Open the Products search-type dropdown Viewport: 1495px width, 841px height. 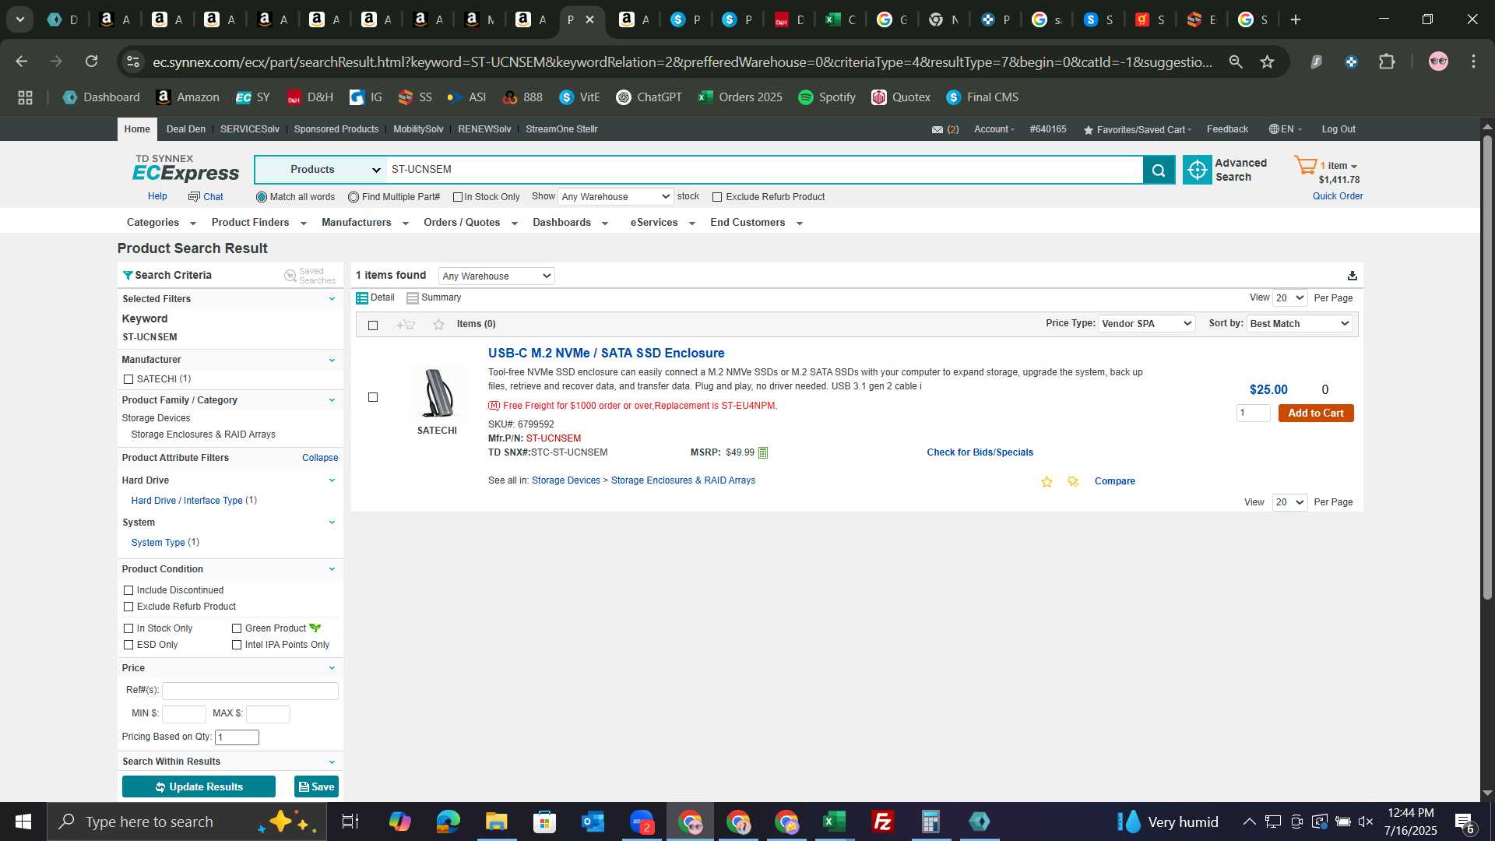pyautogui.click(x=321, y=170)
